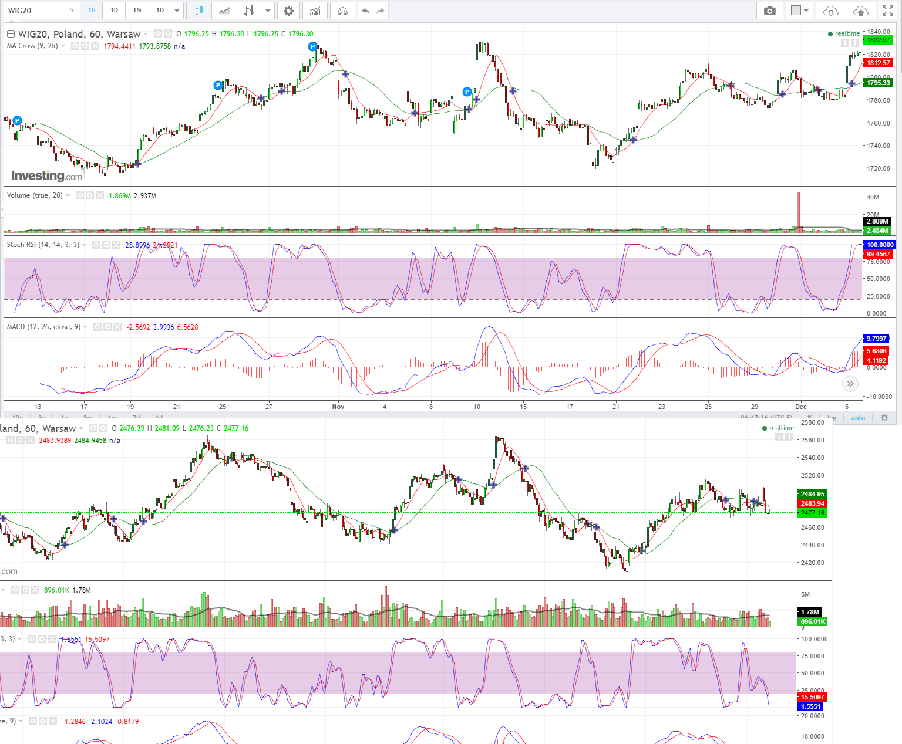Open settings for WIG20 main series
The height and width of the screenshot is (744, 902).
(167, 34)
